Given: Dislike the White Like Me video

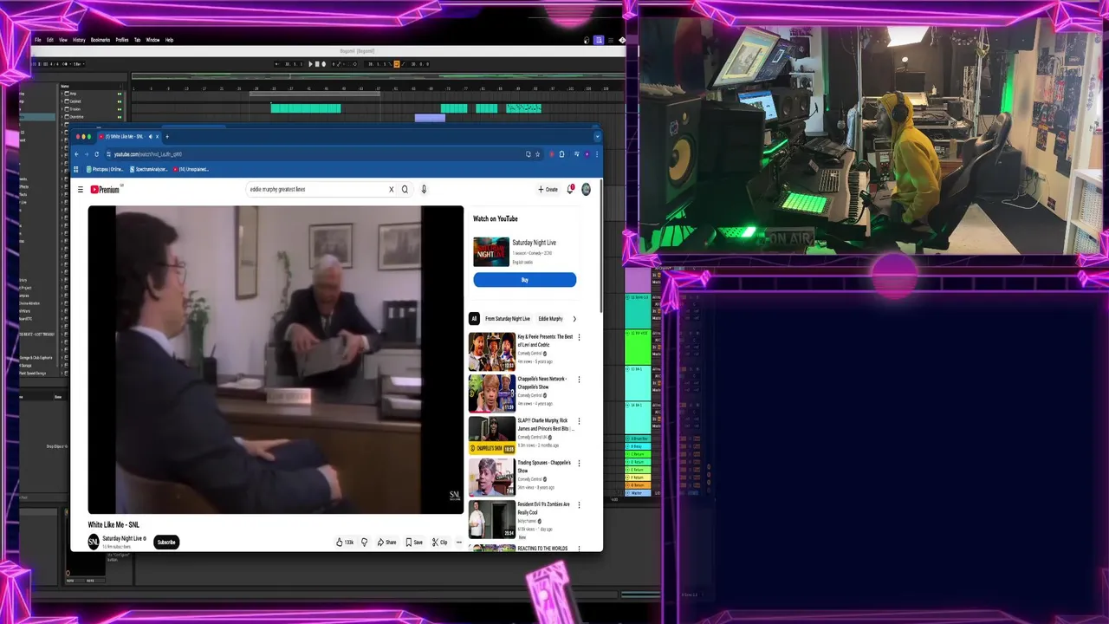Looking at the screenshot, I should [364, 543].
